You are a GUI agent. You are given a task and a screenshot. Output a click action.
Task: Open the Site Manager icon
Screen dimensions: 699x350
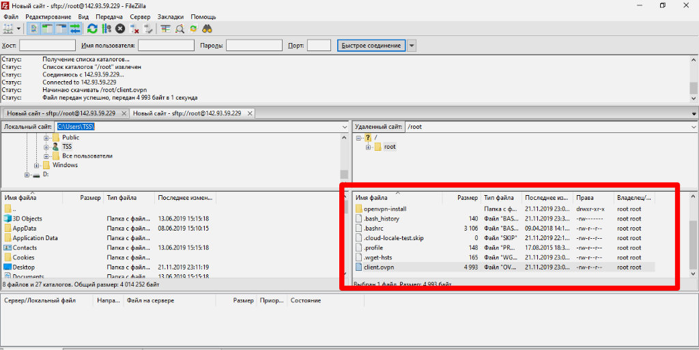pyautogui.click(x=8, y=29)
